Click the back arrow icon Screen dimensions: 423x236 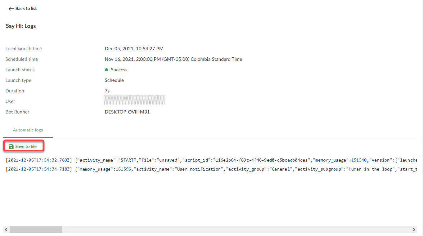(x=11, y=9)
